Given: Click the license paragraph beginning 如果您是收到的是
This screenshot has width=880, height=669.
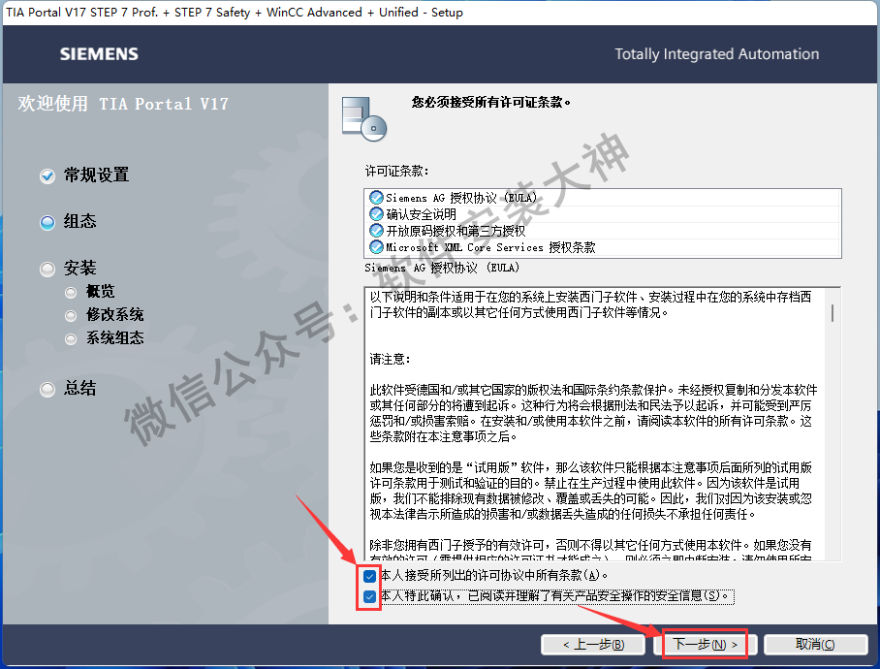Looking at the screenshot, I should pos(591,491).
